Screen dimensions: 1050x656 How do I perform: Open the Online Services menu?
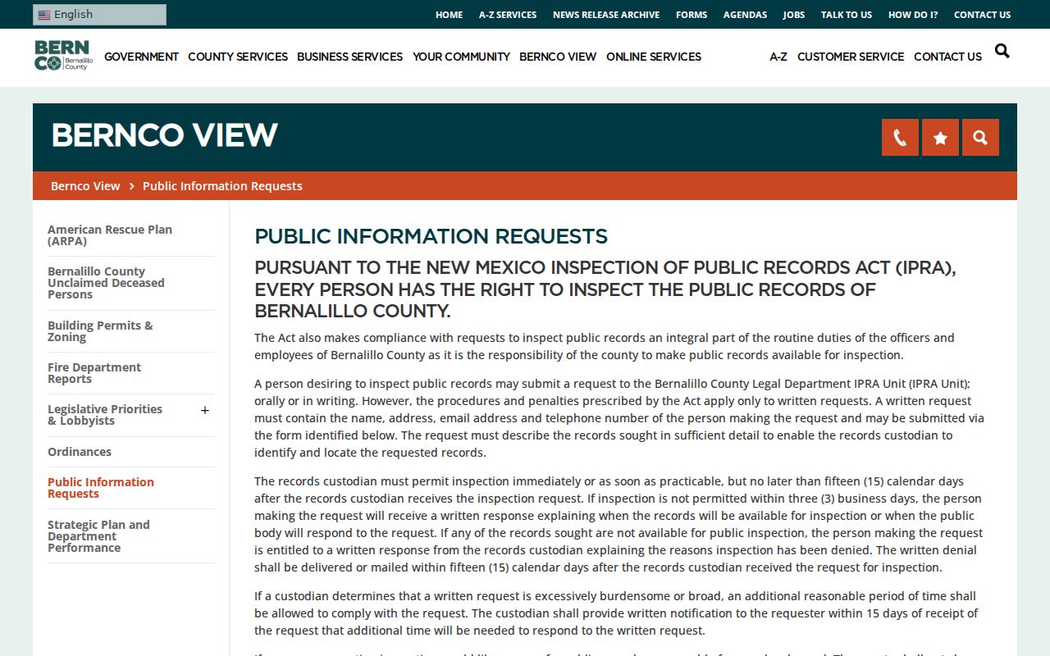coord(654,57)
